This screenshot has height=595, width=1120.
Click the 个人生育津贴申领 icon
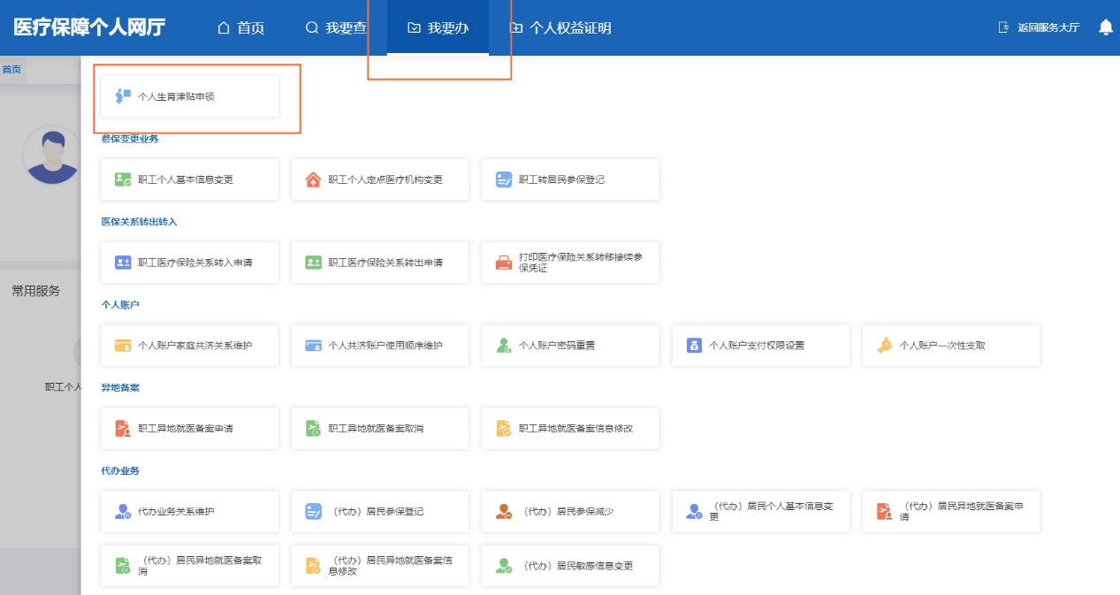point(123,96)
